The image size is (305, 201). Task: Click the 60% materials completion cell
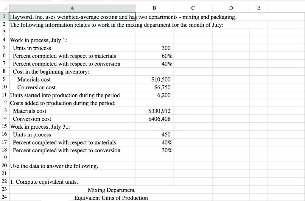[155, 56]
